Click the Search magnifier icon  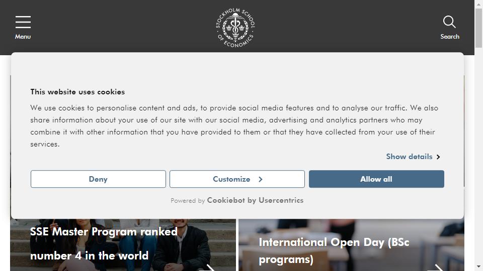point(449,22)
